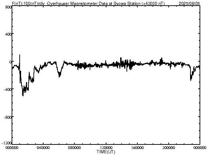Click the 080000 time tick label
The width and height of the screenshot is (208, 155).
[x=75, y=148]
